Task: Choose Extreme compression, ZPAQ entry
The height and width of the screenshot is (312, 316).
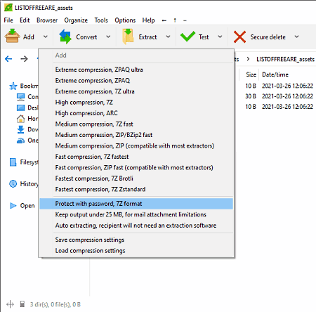Action: tap(136, 81)
